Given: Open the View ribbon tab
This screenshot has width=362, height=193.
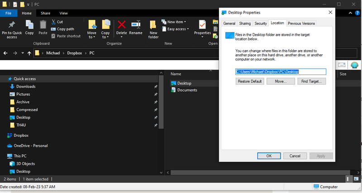Looking at the screenshot, I should pyautogui.click(x=63, y=14).
